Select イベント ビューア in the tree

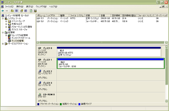[x=18, y=21]
